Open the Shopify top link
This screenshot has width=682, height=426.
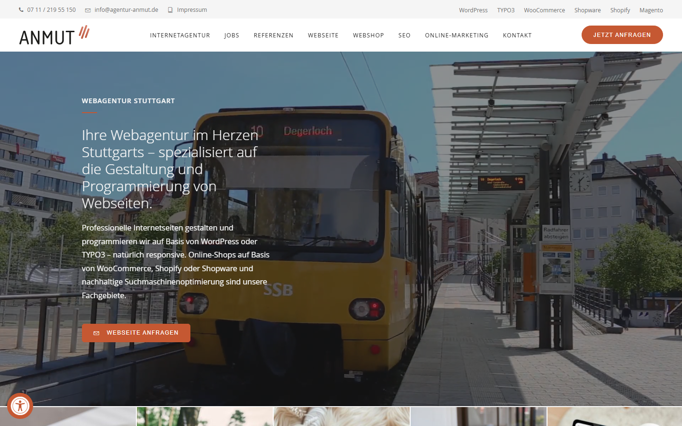tap(620, 10)
